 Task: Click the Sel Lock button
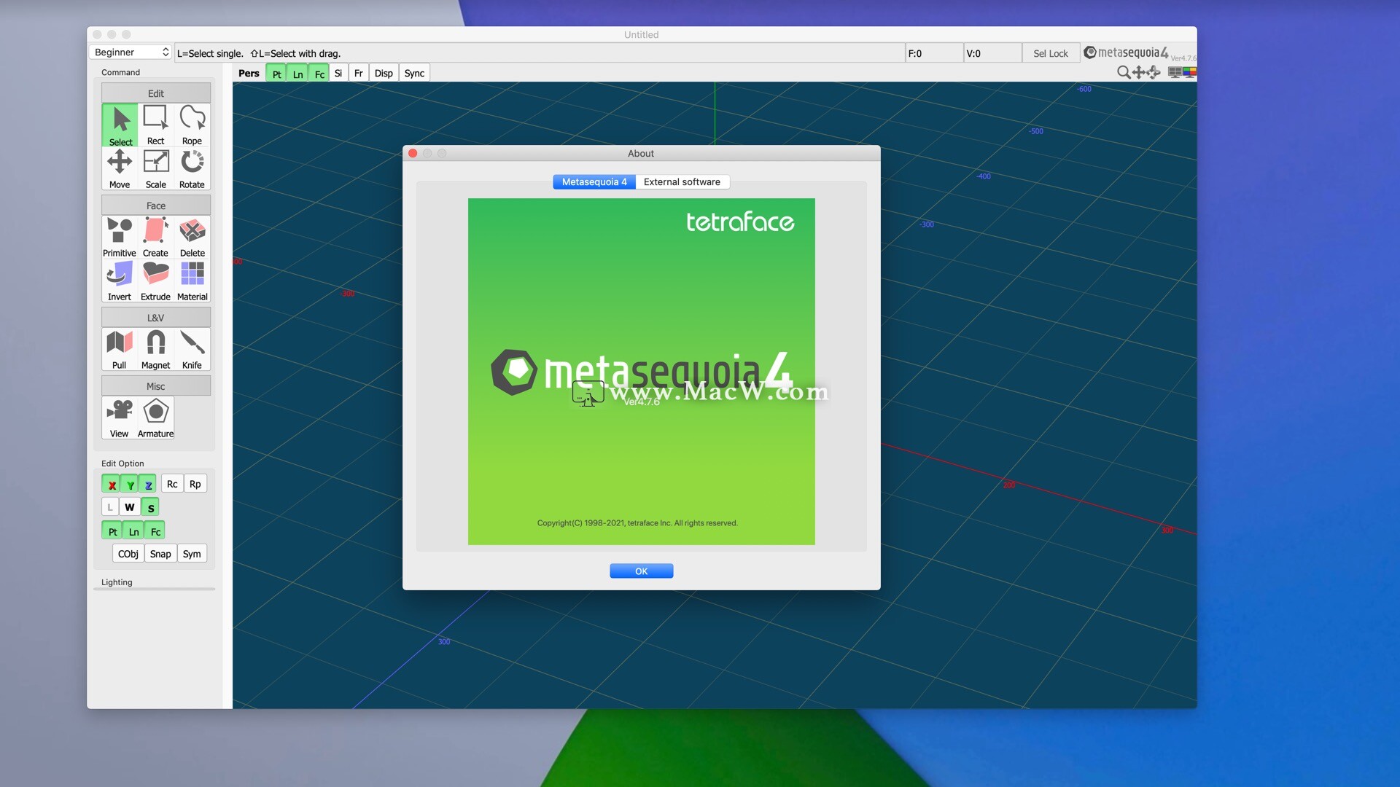click(x=1050, y=53)
